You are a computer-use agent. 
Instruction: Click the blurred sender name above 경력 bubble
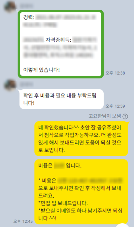pyautogui.click(x=26, y=6)
